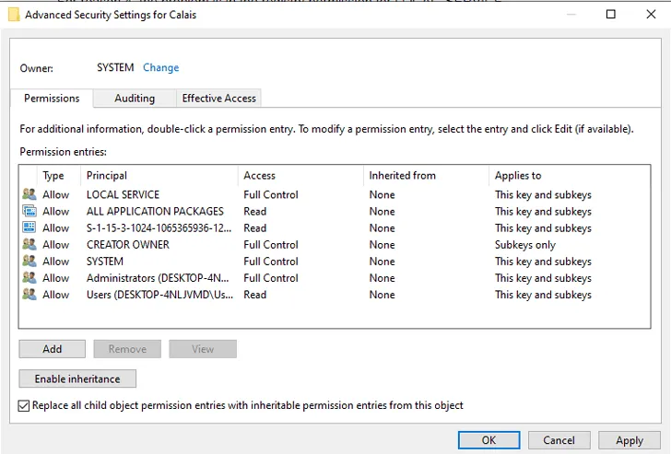The height and width of the screenshot is (454, 671).
Task: Click Enable inheritance button
Action: click(77, 378)
